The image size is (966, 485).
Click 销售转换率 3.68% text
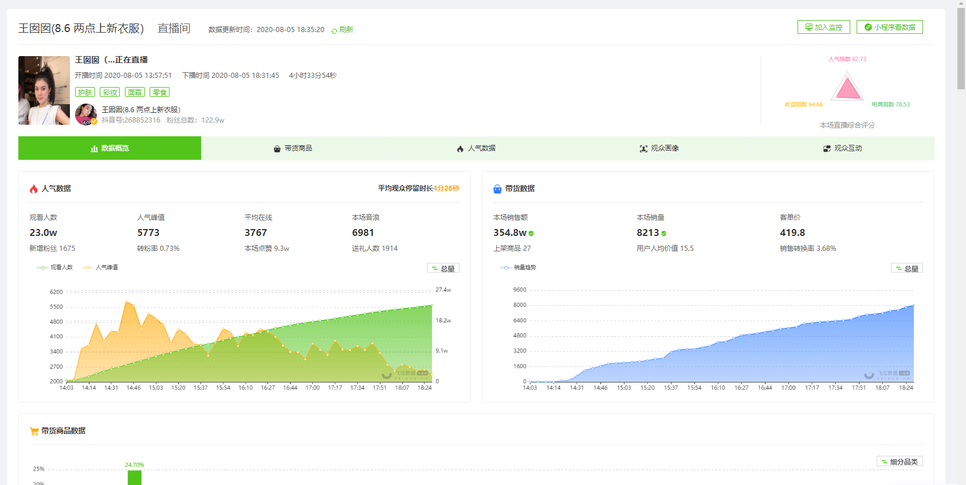coord(808,249)
